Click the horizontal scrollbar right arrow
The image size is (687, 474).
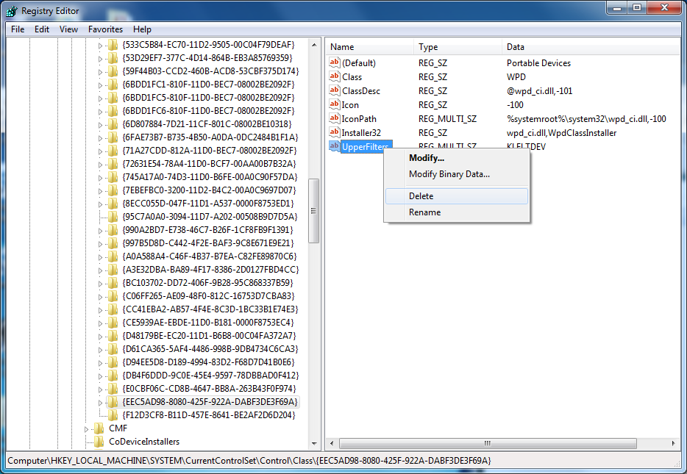point(674,443)
